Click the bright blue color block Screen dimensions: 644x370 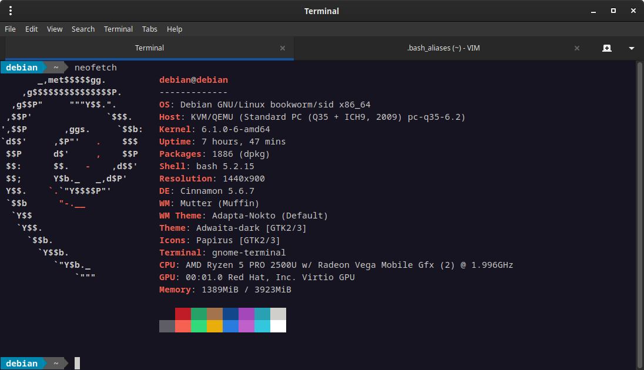230,326
